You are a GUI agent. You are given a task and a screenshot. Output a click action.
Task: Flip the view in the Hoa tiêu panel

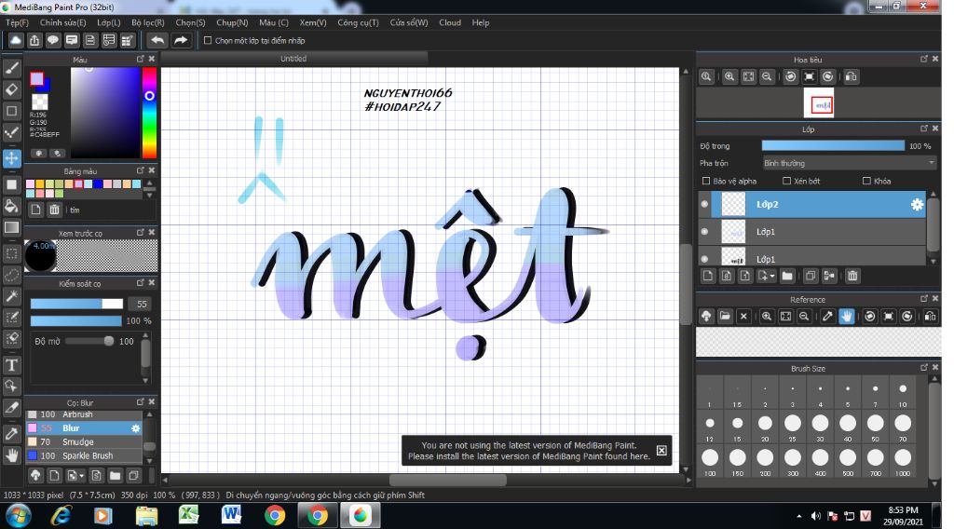coord(852,76)
